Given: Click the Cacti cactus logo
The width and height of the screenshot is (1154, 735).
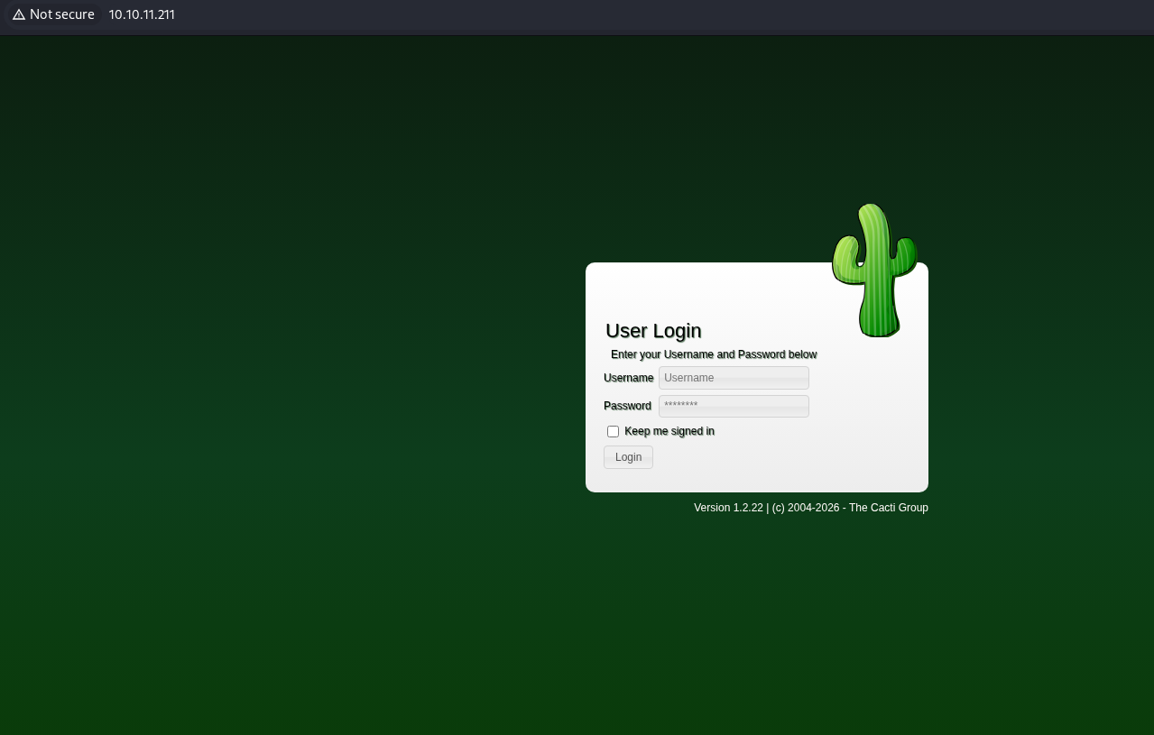Looking at the screenshot, I should click(x=872, y=271).
